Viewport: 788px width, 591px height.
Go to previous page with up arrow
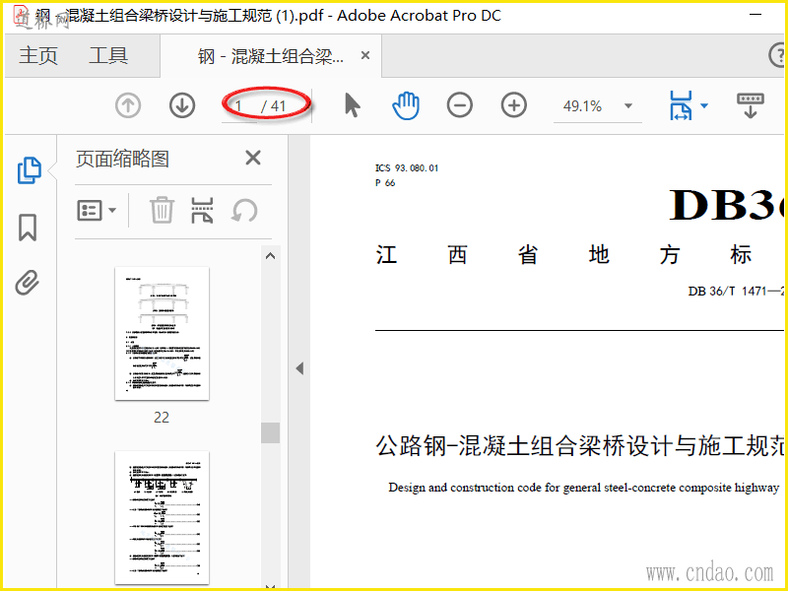(128, 105)
